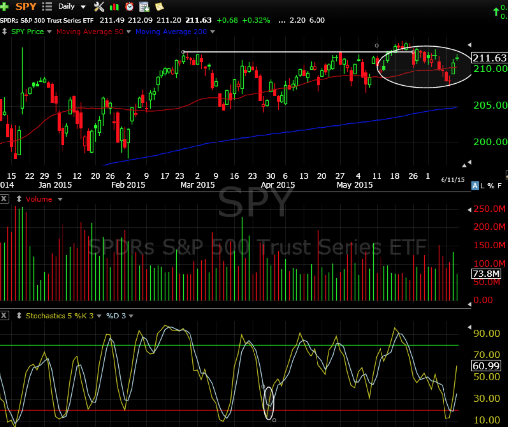Click the green plus add-chart icon
Viewport: 508px width, 427px height.
point(4,6)
